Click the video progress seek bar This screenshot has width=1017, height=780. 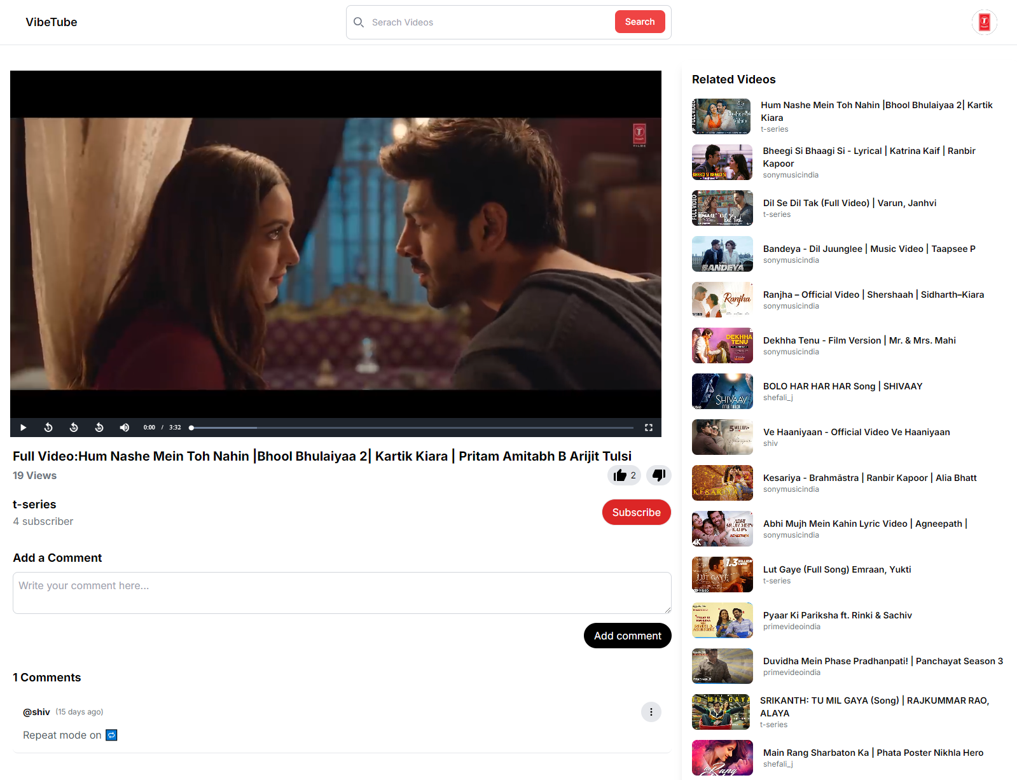click(412, 428)
